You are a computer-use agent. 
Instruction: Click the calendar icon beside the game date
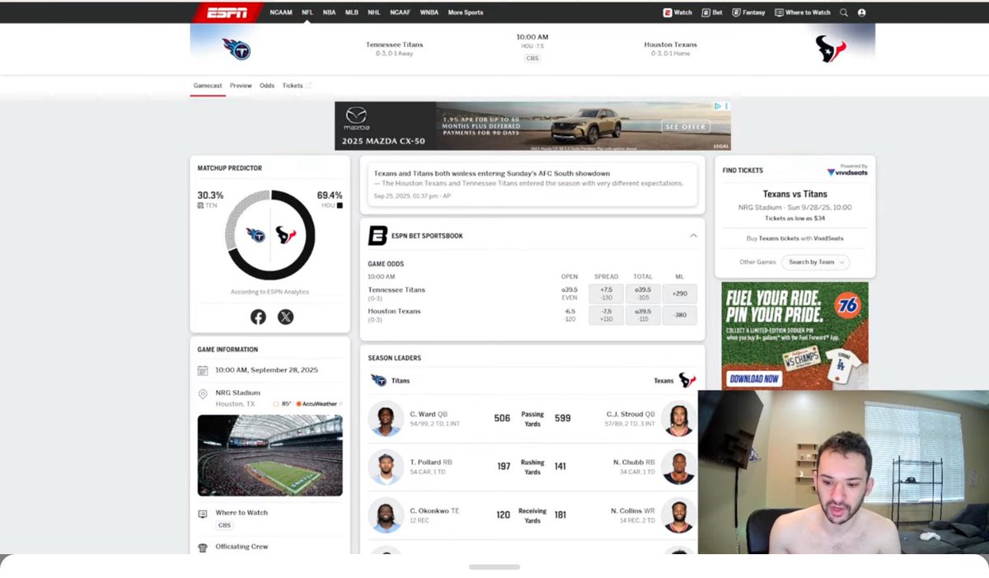coord(203,370)
